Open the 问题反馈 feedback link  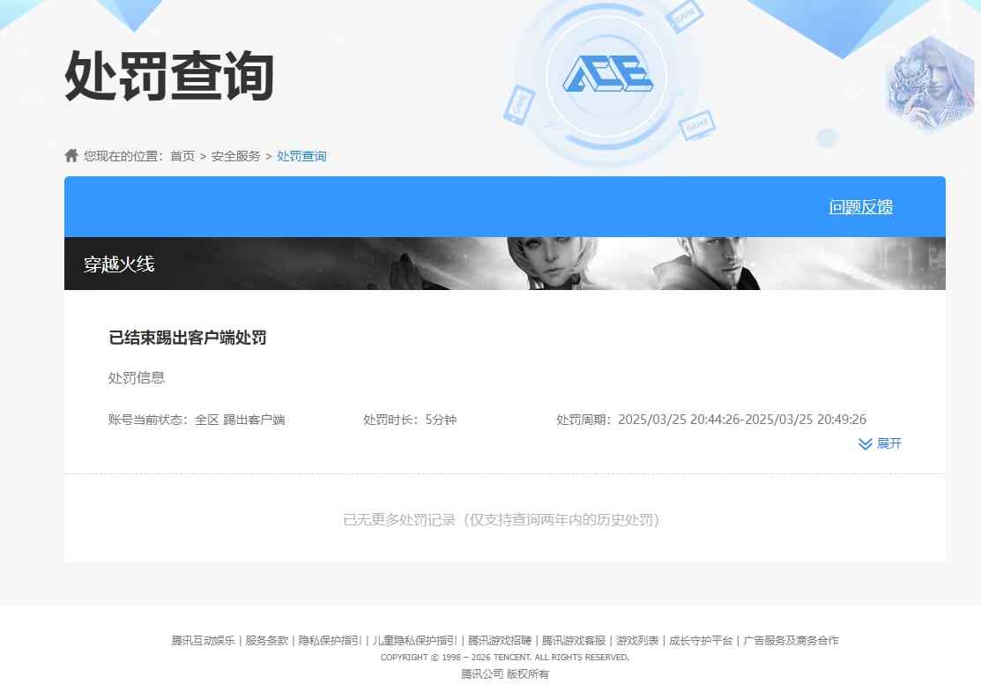(x=858, y=206)
